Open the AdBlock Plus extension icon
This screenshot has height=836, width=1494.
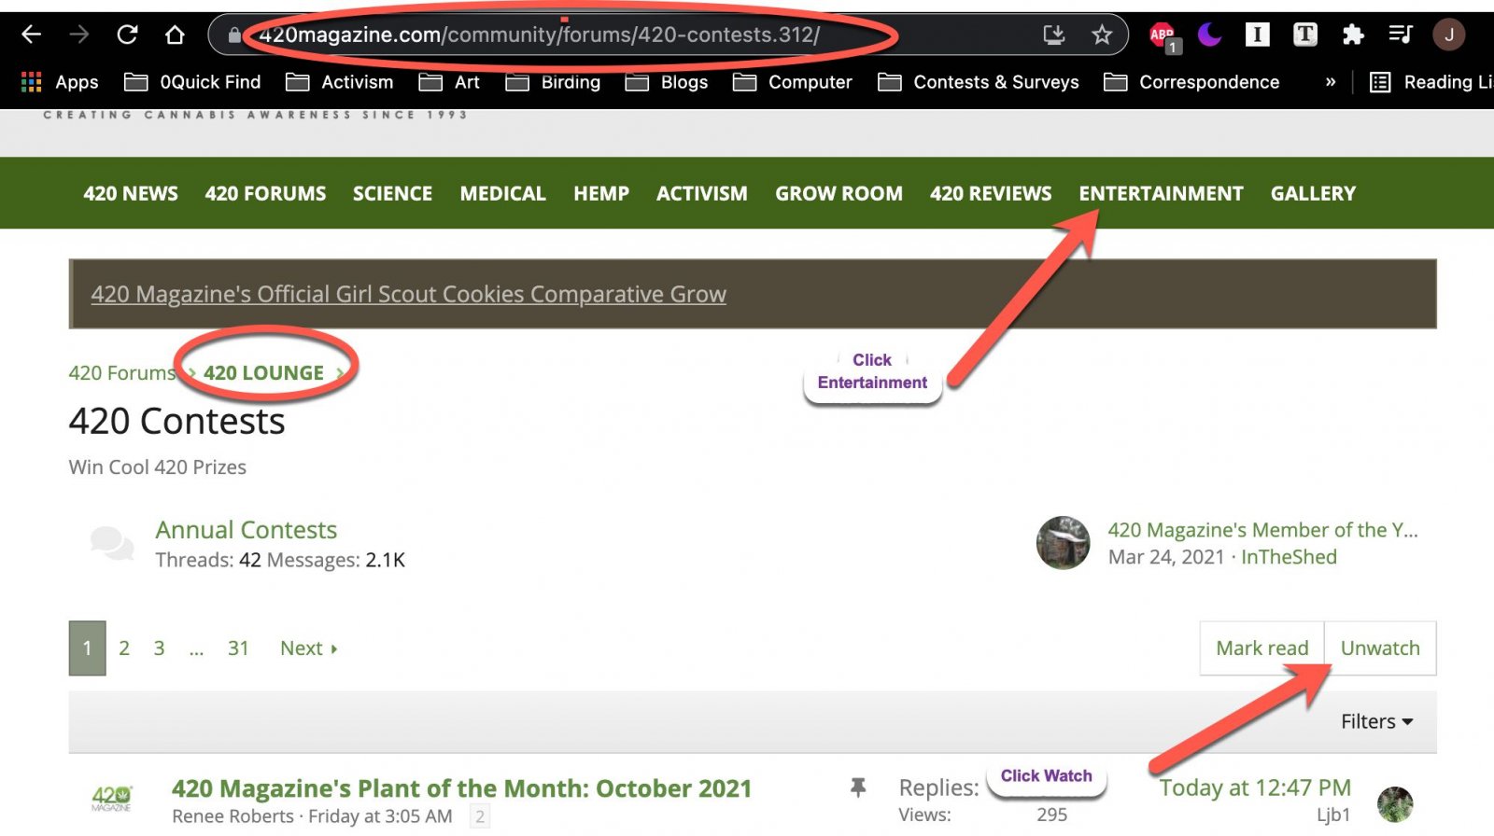(1163, 36)
